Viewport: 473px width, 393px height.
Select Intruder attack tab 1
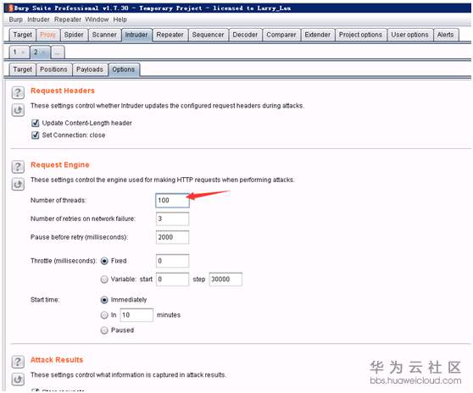[19, 53]
